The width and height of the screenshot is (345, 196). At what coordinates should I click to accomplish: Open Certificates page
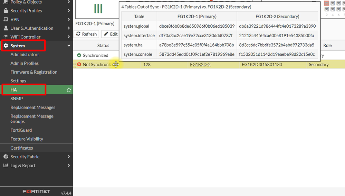(21, 148)
